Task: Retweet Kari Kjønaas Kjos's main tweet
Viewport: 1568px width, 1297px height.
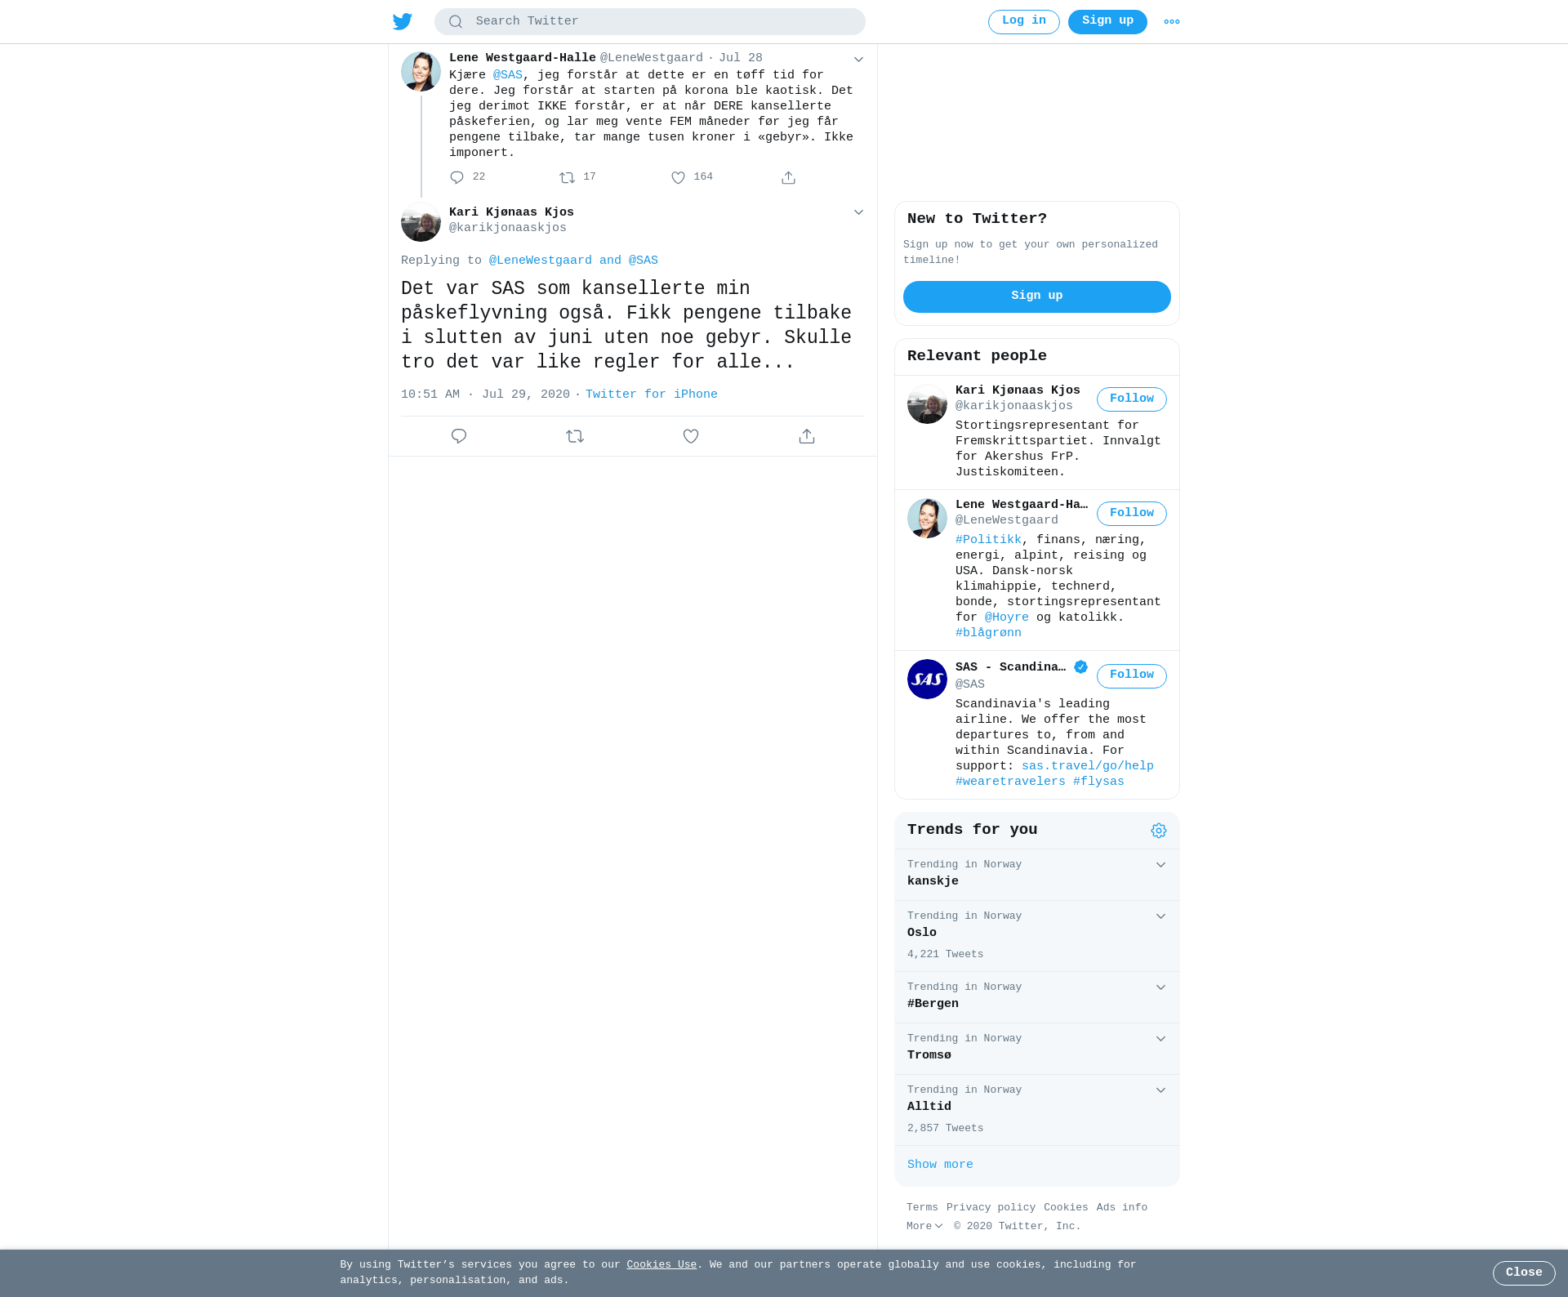Action: click(x=575, y=436)
